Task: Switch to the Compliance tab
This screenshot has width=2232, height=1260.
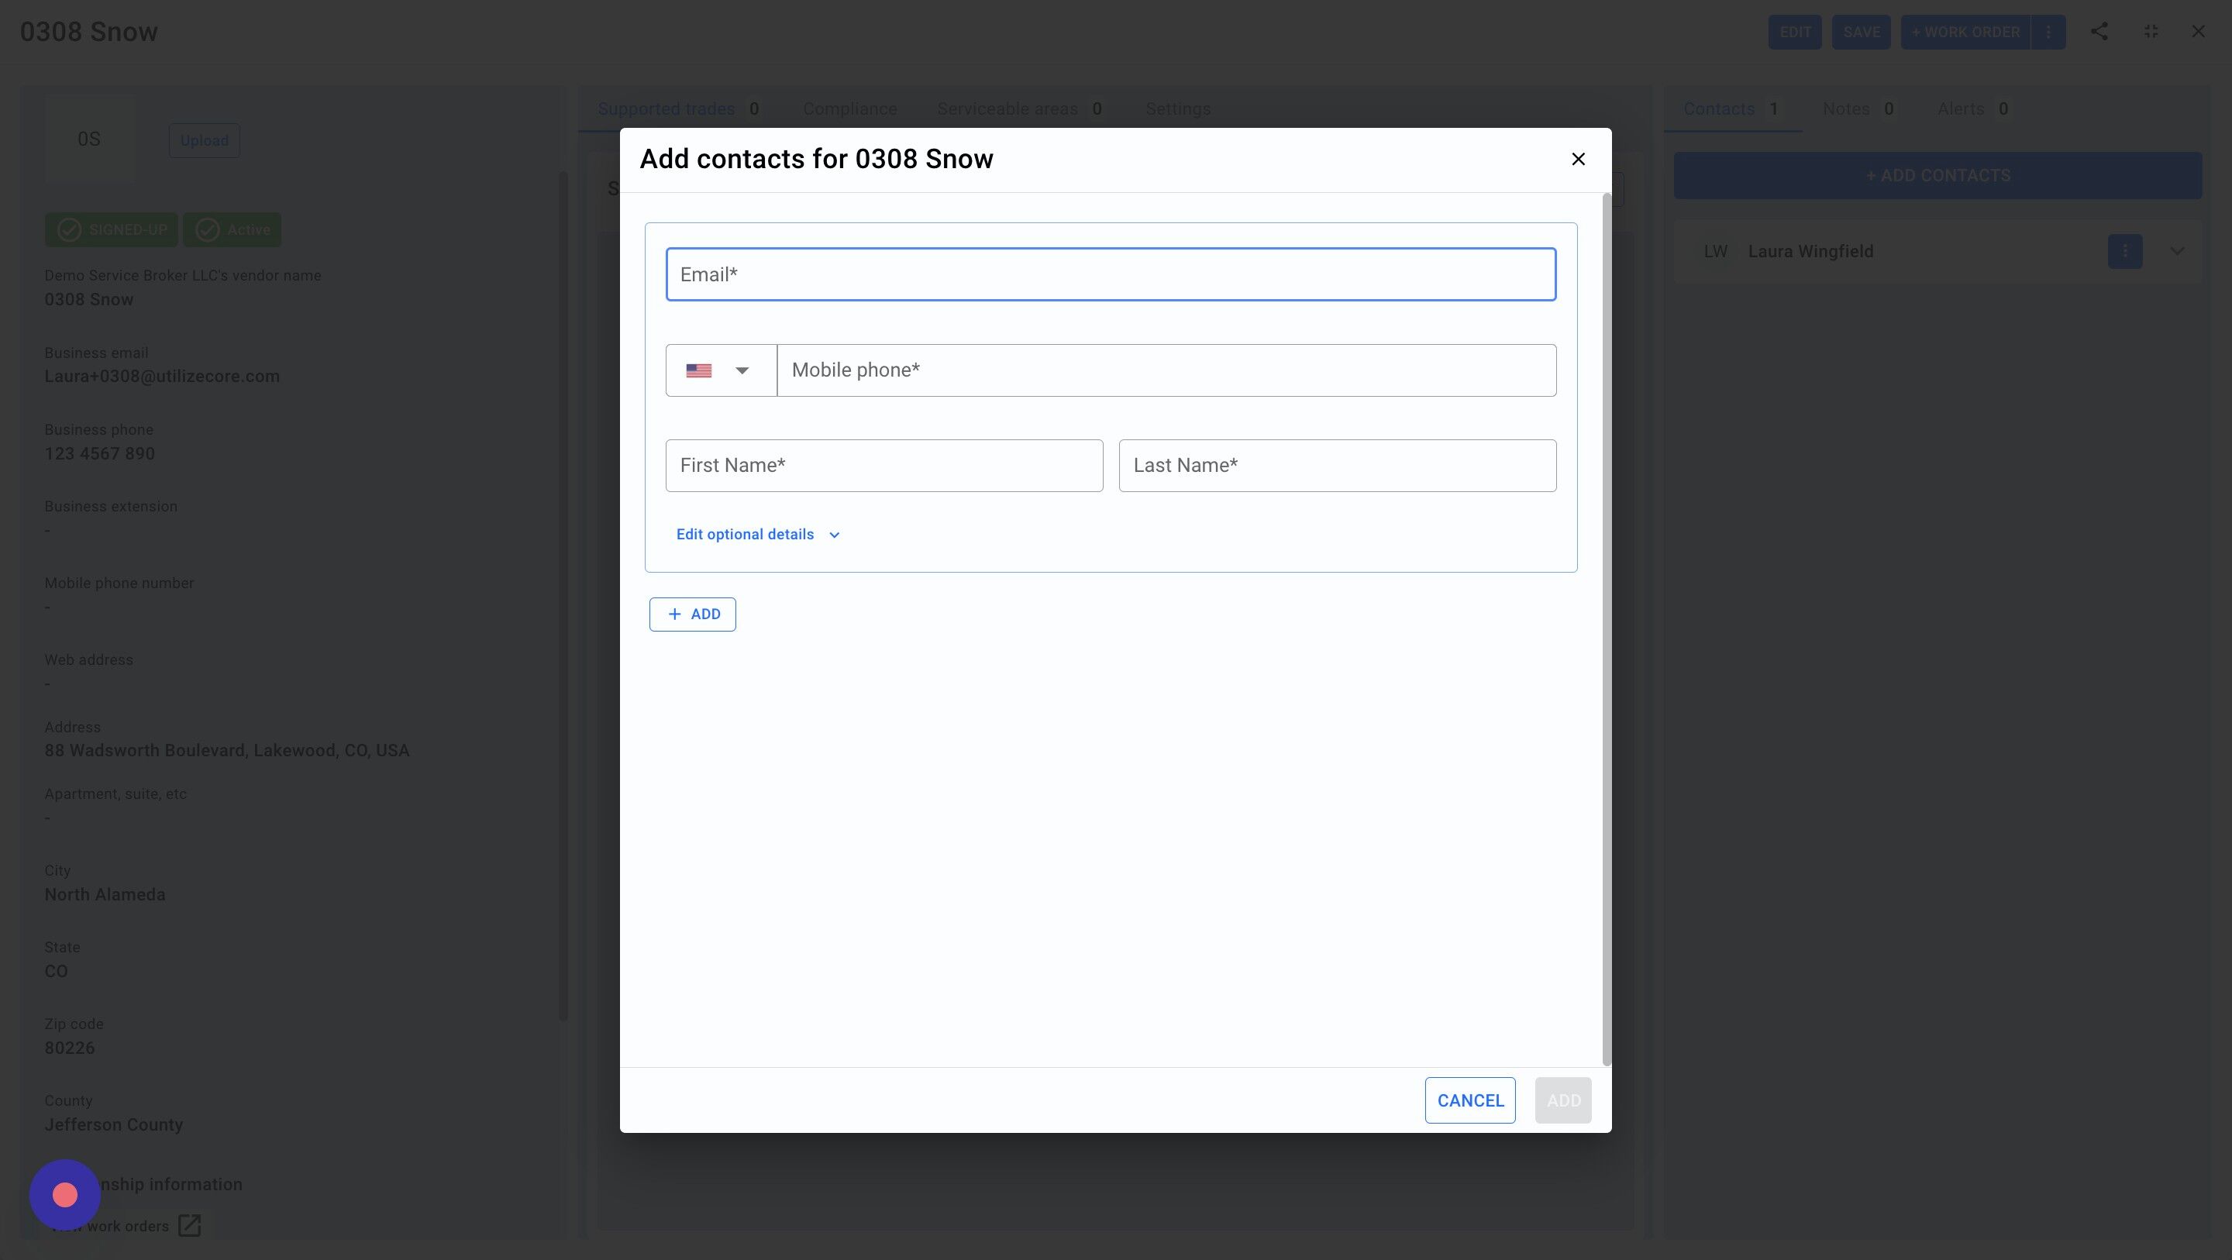Action: click(x=849, y=109)
